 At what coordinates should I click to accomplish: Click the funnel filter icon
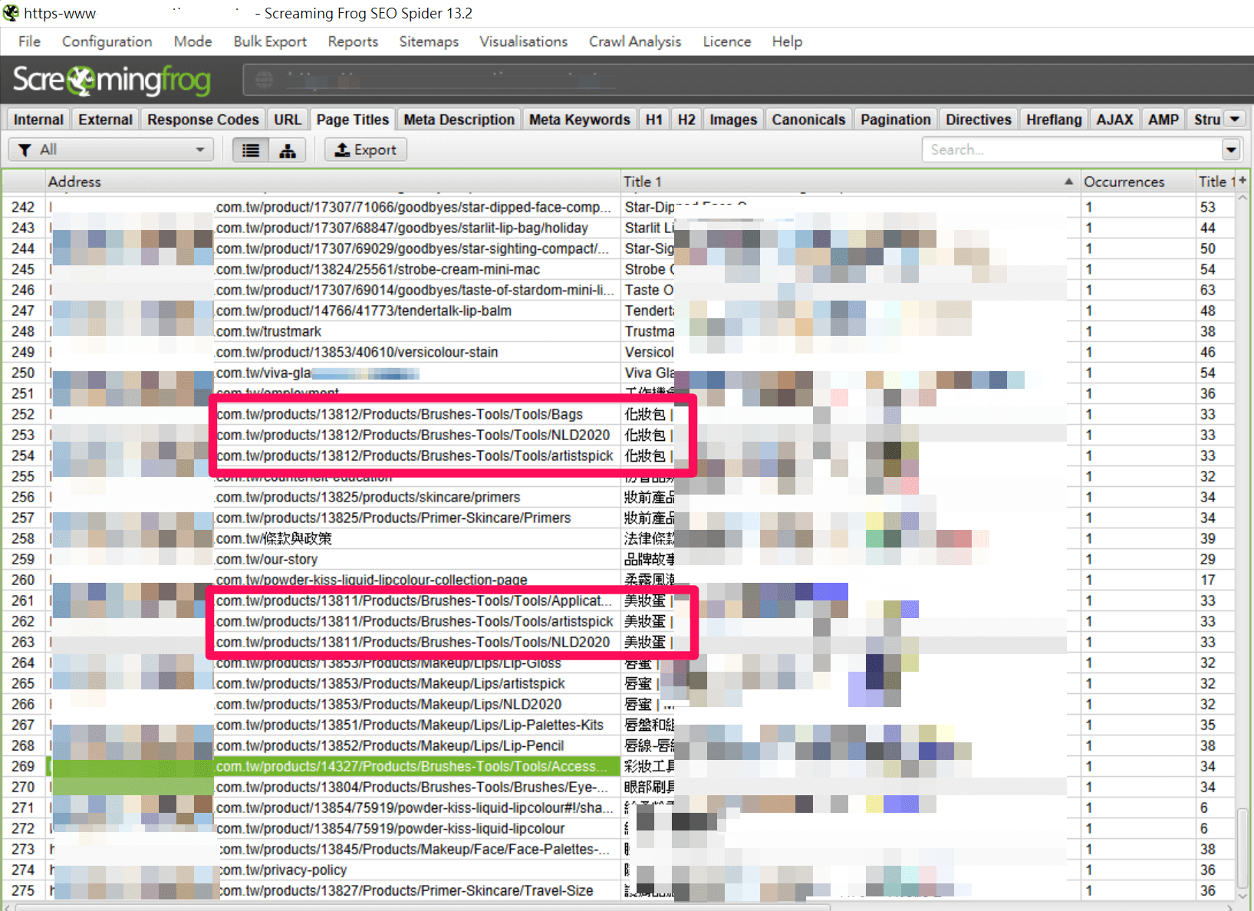[25, 150]
